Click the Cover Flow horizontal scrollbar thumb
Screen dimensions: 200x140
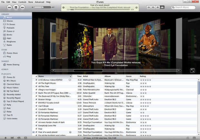coord(88,70)
